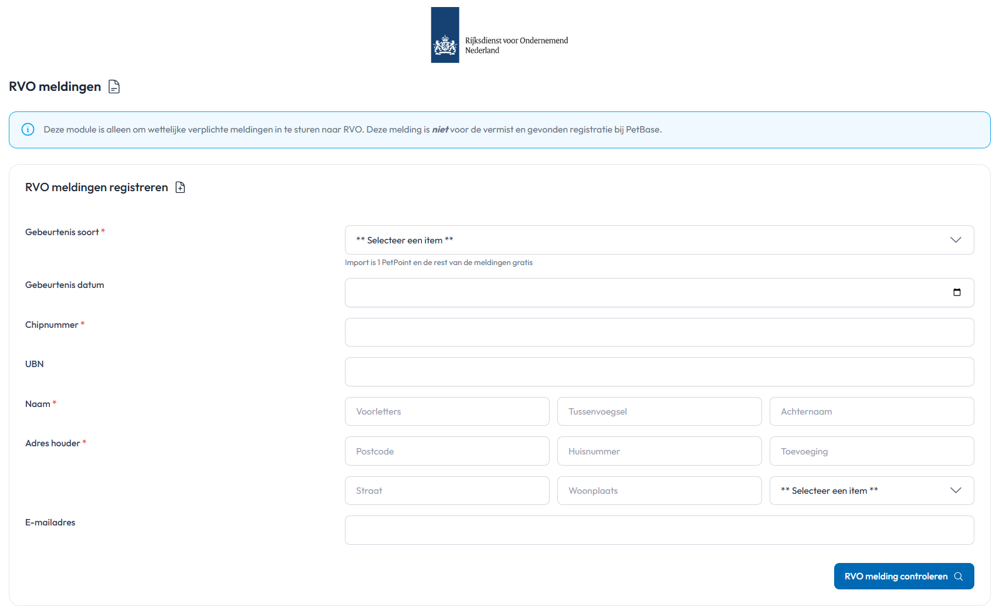Screen dimensions: 999x614
Task: Click the document icon beside RVO meldingen
Action: coord(114,87)
